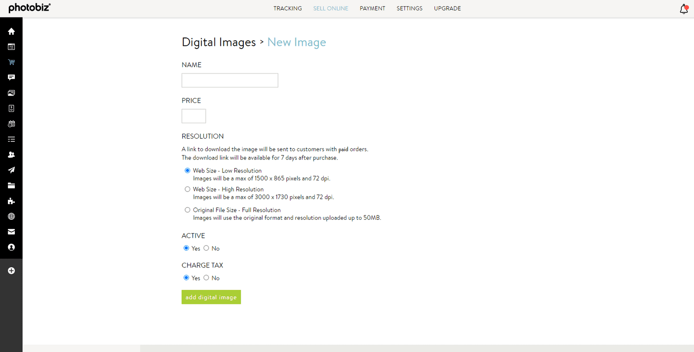Screen dimensions: 694x352
Task: Set CHARGE TAX to No
Action: pos(206,278)
